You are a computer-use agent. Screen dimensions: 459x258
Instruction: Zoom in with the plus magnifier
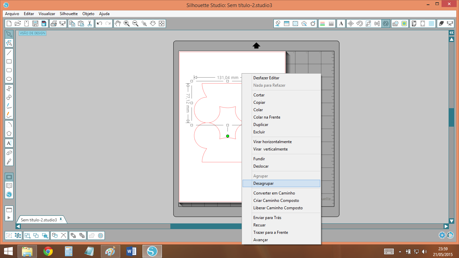tap(127, 24)
